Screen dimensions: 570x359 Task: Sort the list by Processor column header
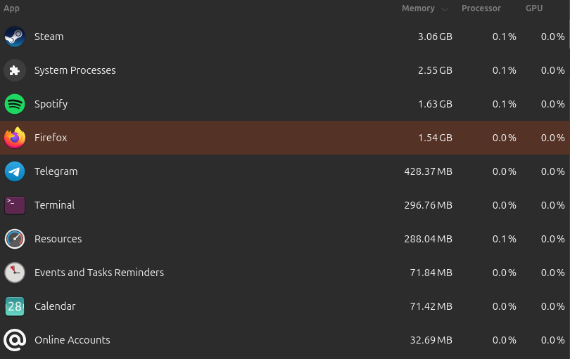tap(481, 8)
